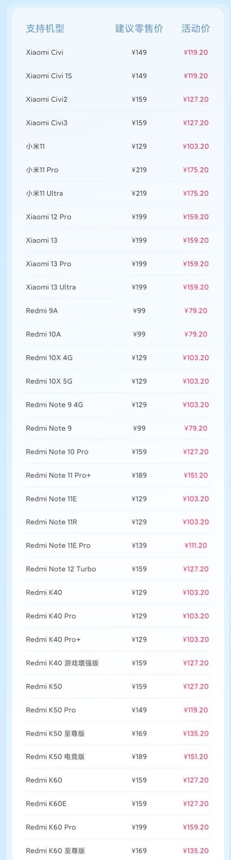Click the ¥219 retail price of 小米11 Ultra
This screenshot has height=860, width=231.
coord(139,193)
